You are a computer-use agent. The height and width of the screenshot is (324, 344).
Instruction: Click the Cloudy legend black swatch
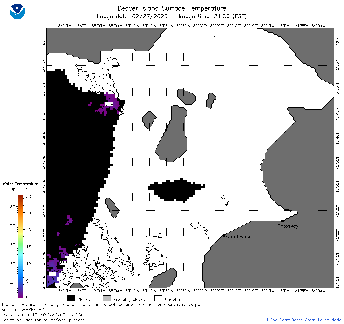tap(71, 298)
